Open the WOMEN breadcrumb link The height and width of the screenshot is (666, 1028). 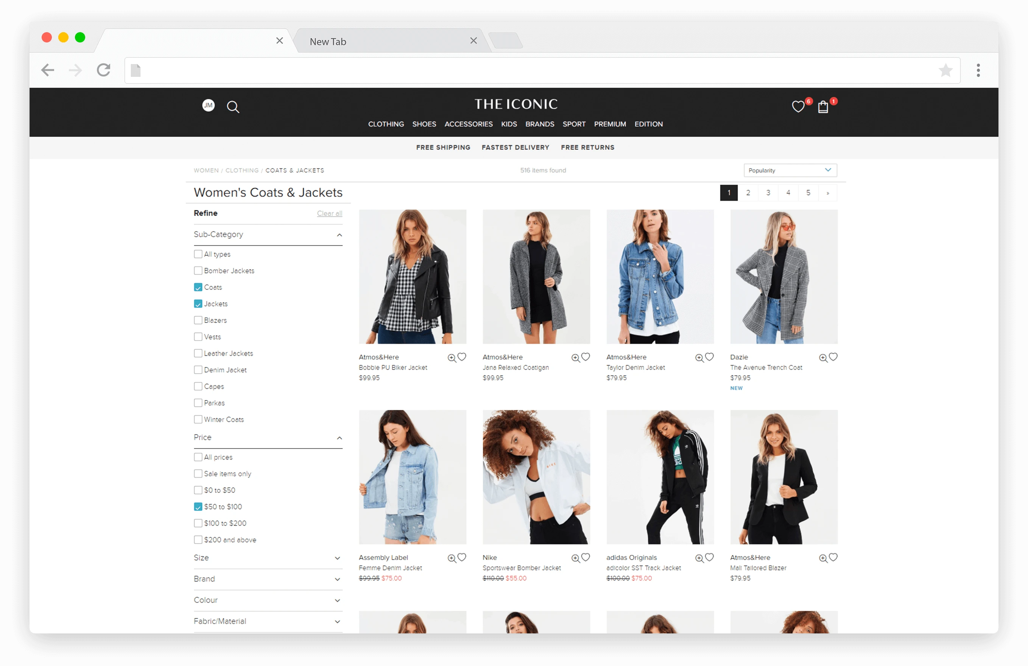(x=206, y=171)
